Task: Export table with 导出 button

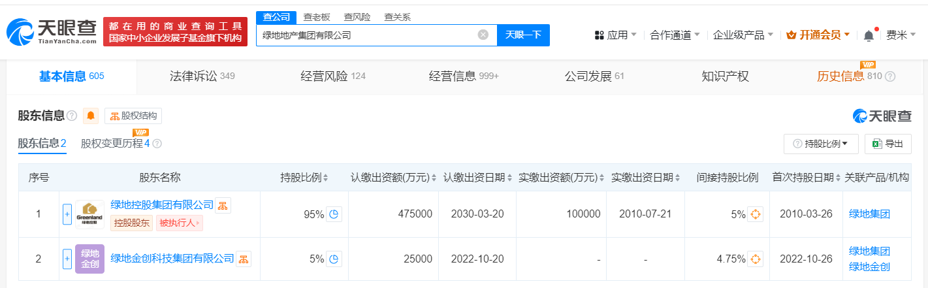Action: click(x=888, y=144)
